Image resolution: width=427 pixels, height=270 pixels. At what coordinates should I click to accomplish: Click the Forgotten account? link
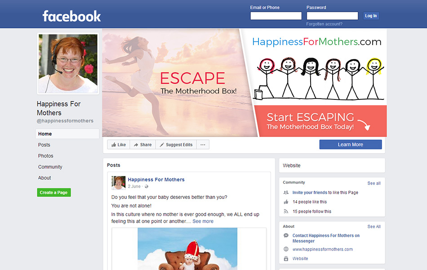(324, 24)
